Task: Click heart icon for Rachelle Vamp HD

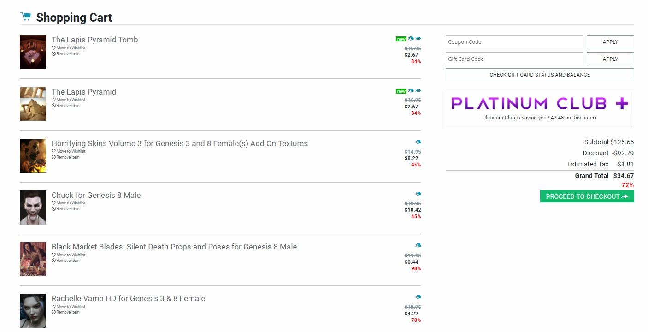Action: coord(53,307)
